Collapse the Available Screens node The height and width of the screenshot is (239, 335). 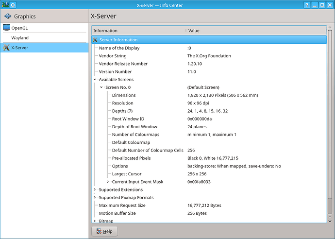click(95, 79)
